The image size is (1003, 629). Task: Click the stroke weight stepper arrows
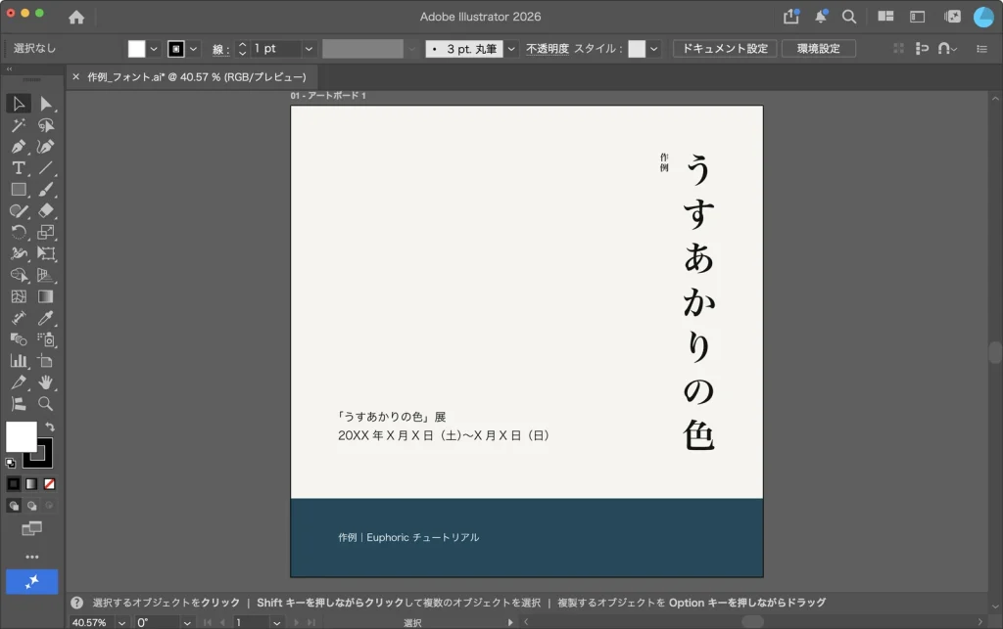pyautogui.click(x=243, y=49)
